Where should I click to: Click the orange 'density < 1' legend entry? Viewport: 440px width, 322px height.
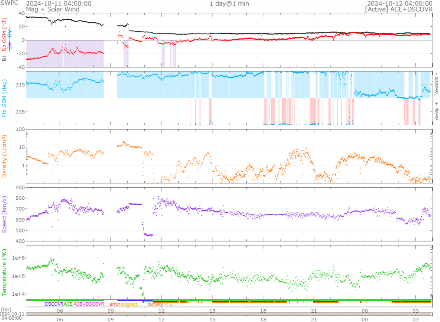(x=160, y=304)
